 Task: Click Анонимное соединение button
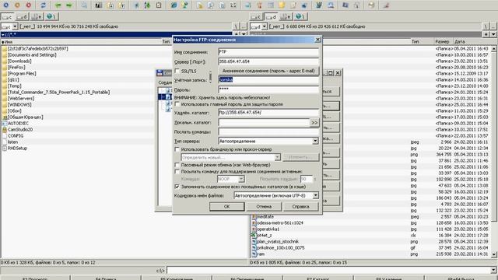point(268,71)
